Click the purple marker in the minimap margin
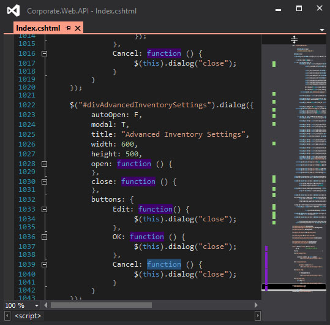Image resolution: width=330 pixels, height=325 pixels. (x=266, y=268)
